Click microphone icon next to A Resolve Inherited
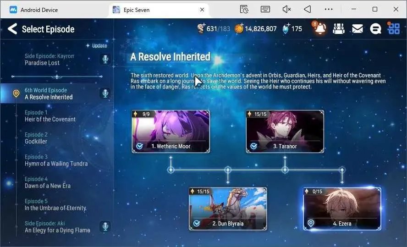The image size is (407, 247). (105, 93)
